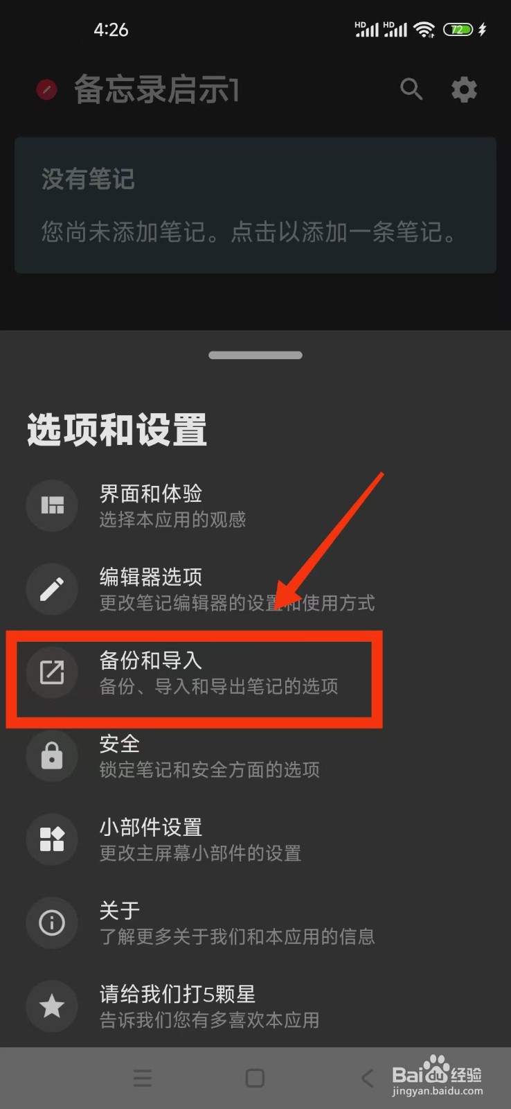Tap the 小部件设置 widgets icon
The width and height of the screenshot is (511, 1109).
pyautogui.click(x=52, y=839)
